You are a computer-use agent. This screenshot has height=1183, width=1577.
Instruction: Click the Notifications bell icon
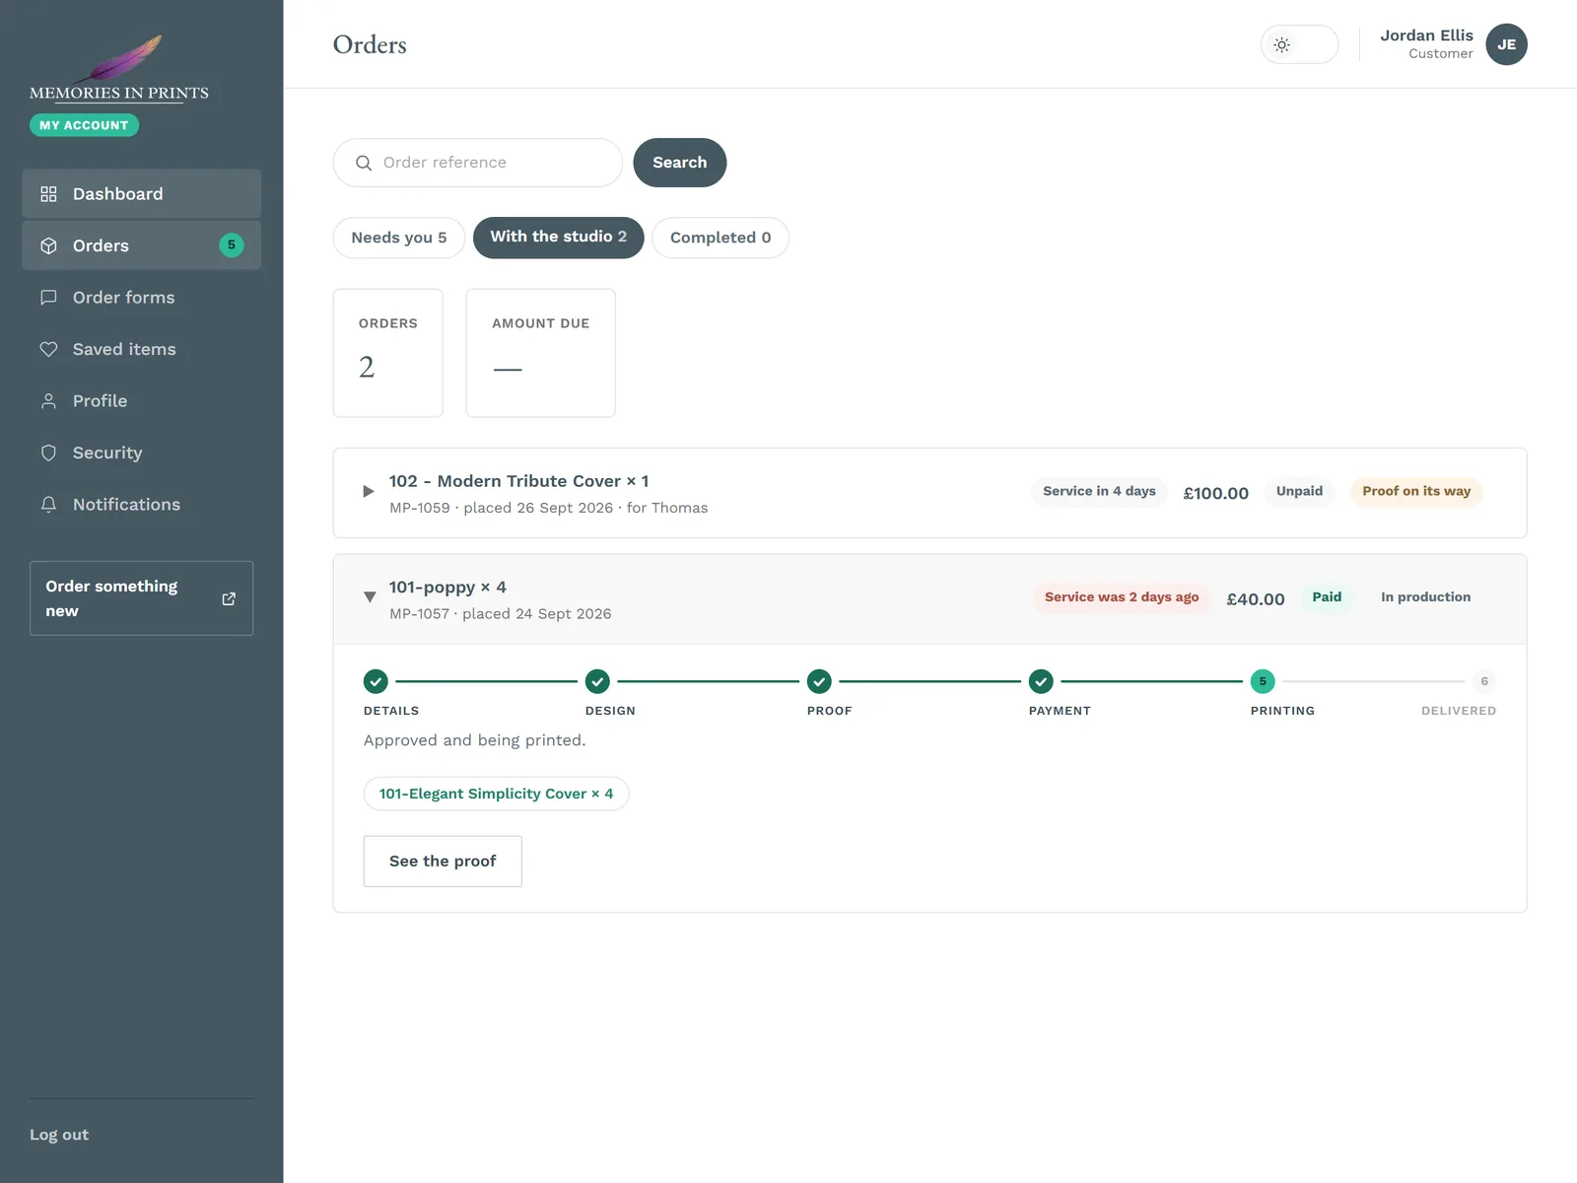pyautogui.click(x=48, y=505)
